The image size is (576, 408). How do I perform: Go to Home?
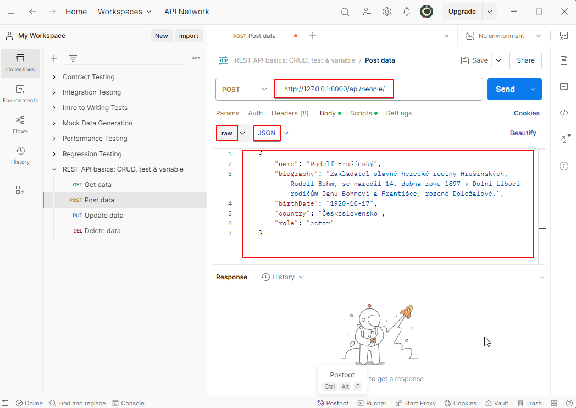pos(76,12)
